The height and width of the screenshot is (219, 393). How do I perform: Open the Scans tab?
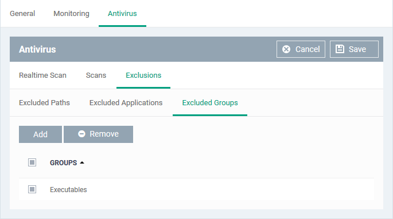(x=96, y=75)
